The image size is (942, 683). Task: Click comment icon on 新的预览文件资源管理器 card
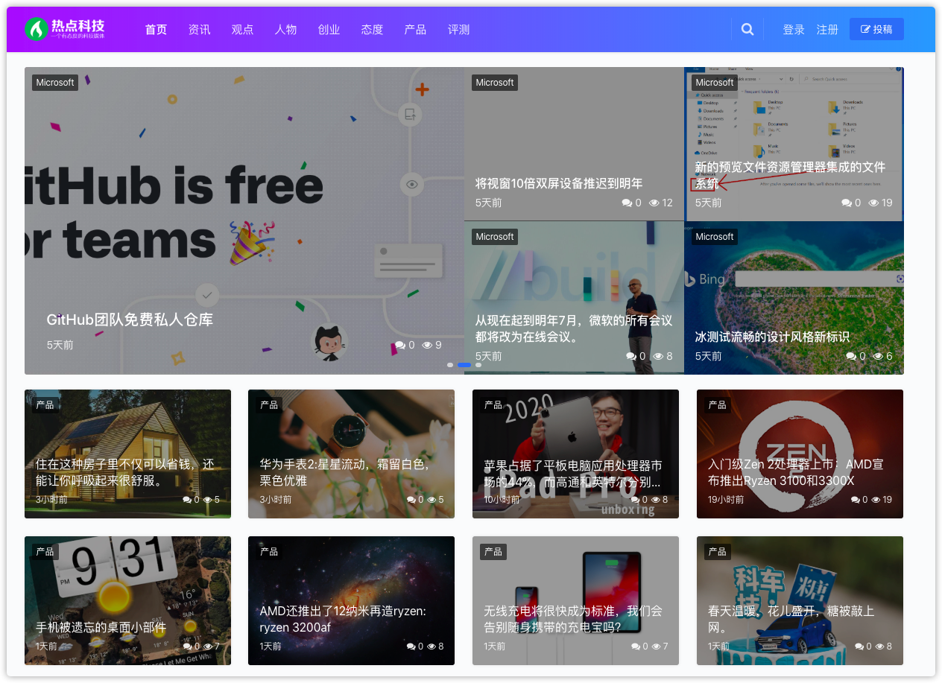[847, 203]
